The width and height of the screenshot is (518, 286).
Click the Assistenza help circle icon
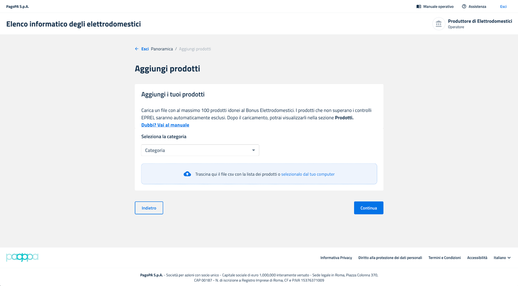(464, 6)
